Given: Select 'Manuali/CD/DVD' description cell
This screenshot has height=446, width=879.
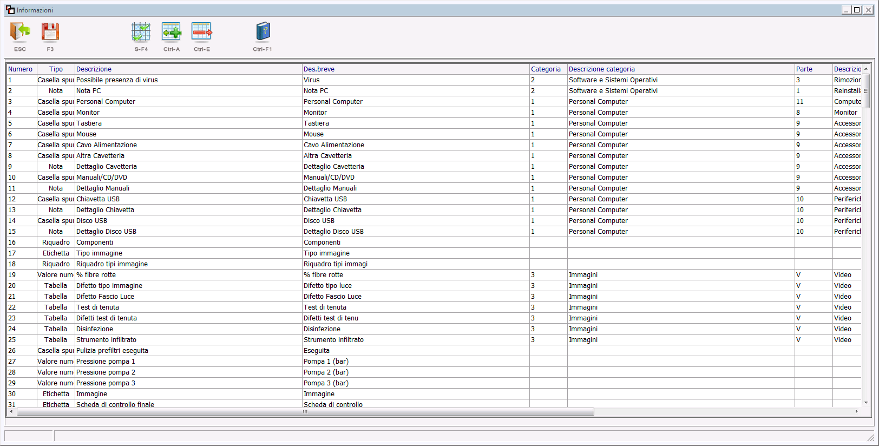Looking at the screenshot, I should pyautogui.click(x=188, y=178).
